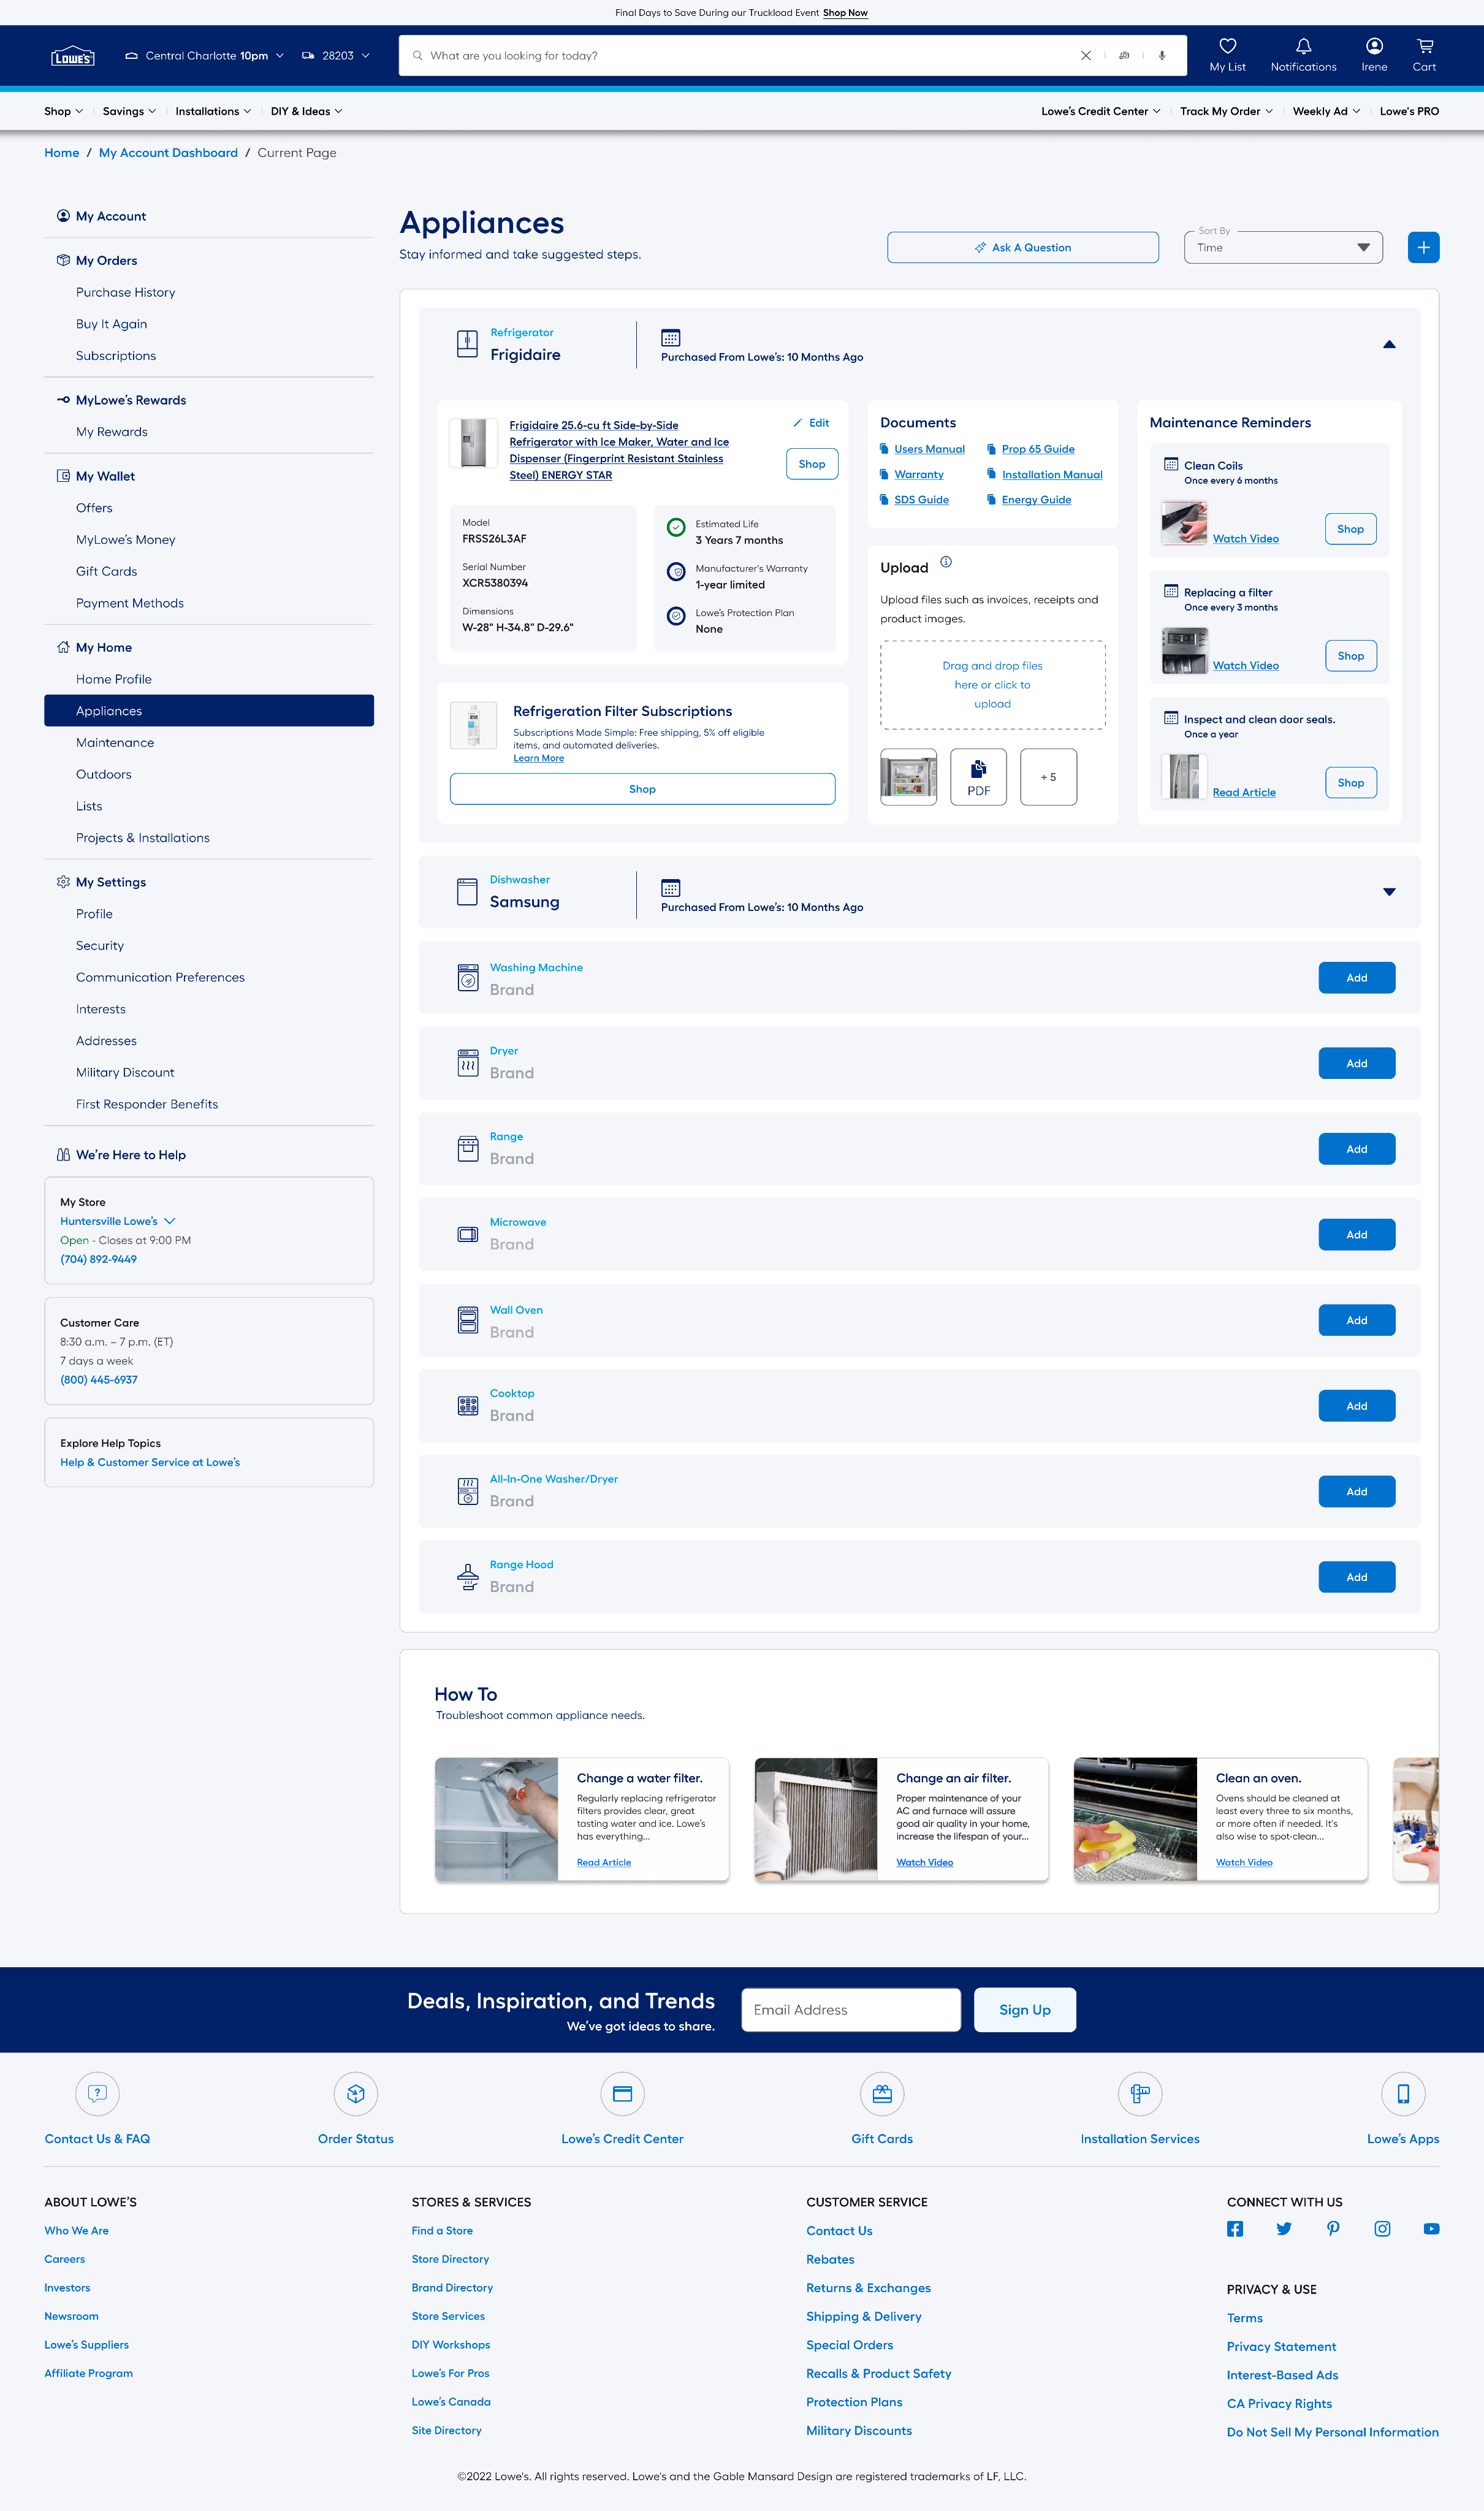Viewport: 1484px width, 2511px height.
Task: Open Installations top menu
Action: 213,111
